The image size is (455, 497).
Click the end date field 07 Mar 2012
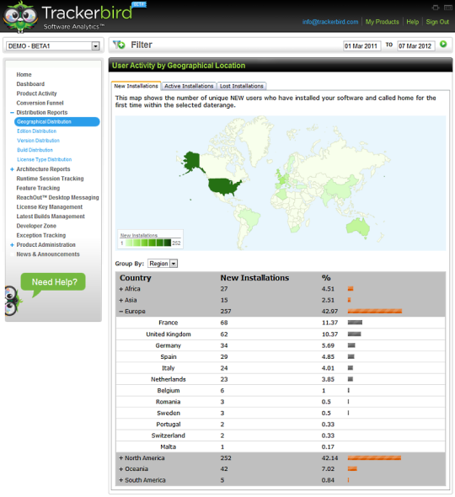coord(416,46)
